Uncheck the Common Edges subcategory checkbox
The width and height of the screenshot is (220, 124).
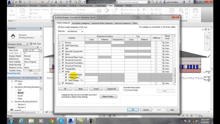[66, 74]
